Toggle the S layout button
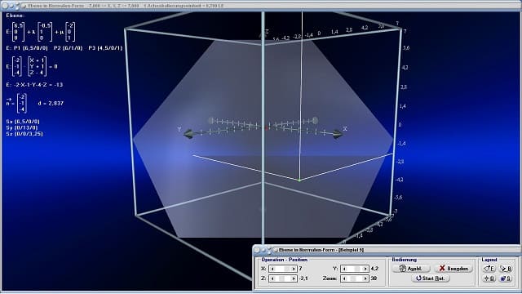 click(505, 278)
